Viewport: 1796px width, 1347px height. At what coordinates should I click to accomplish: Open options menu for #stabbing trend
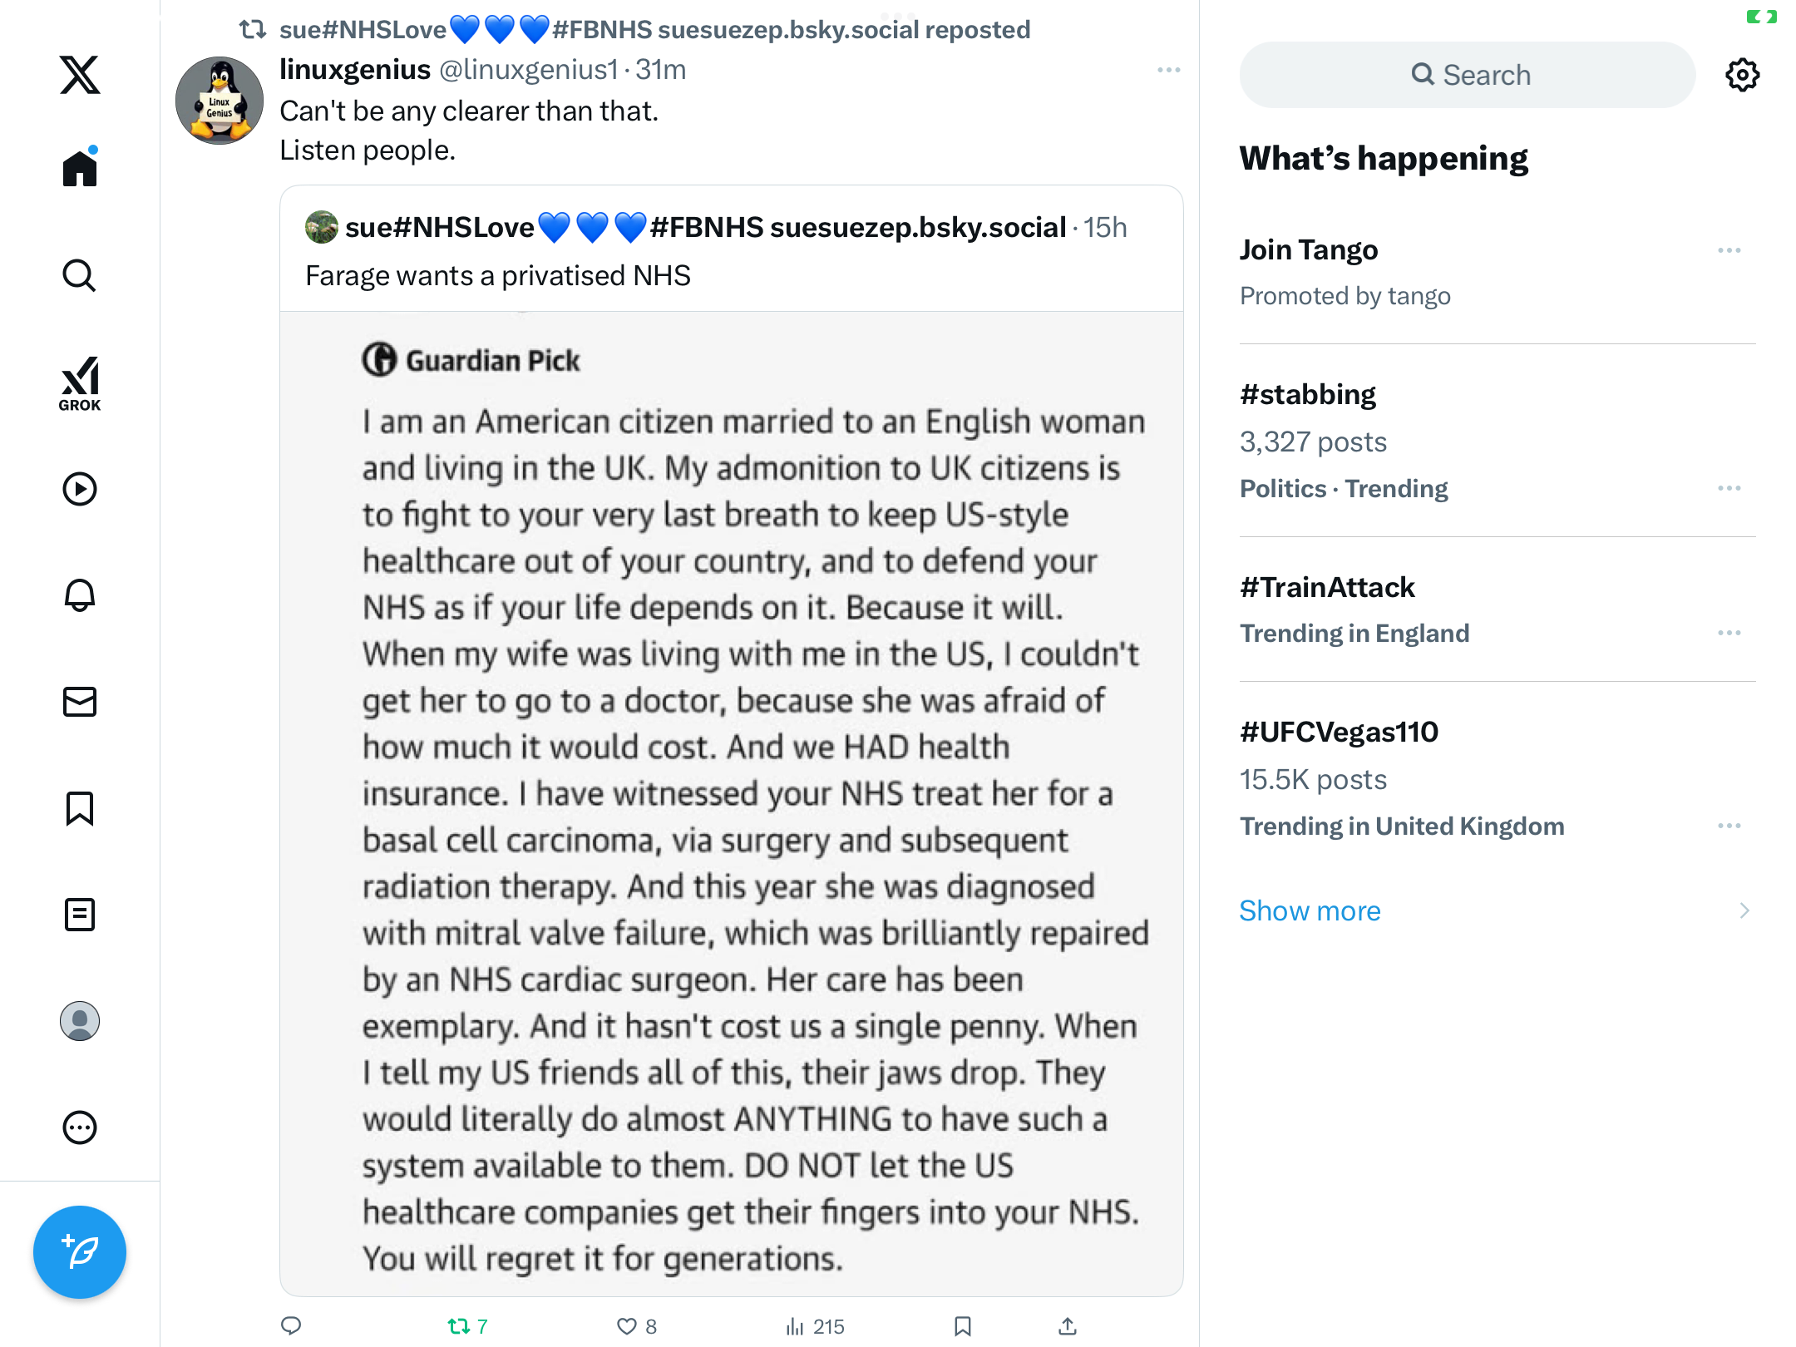(x=1729, y=488)
